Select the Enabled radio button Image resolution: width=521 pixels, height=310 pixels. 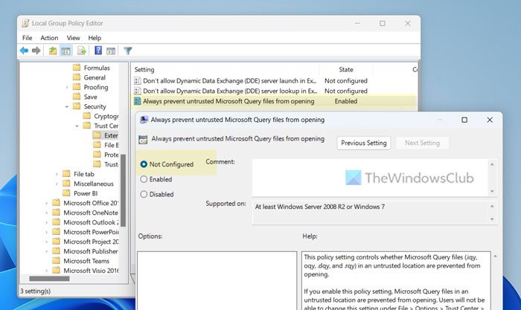(144, 179)
